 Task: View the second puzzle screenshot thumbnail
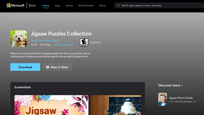click(x=116, y=105)
